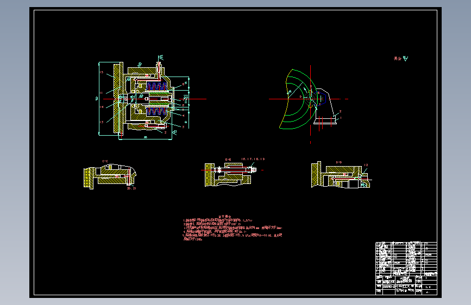This screenshot has width=471, height=305.
Task: Click the upper blue spring in main view
Action: click(x=156, y=86)
